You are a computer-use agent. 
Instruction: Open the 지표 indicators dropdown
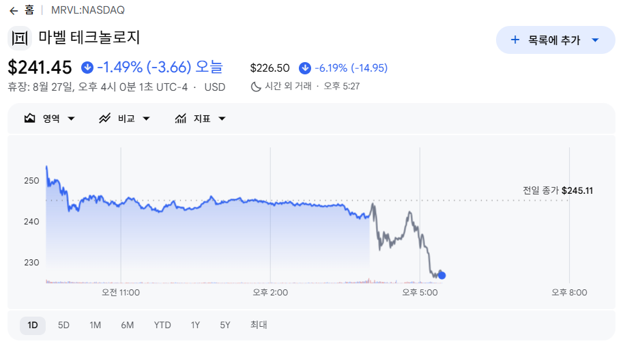point(201,119)
